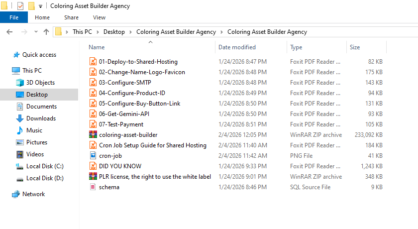Switch to the View ribbon tab
Viewport: 418px width, 229px height.
pos(99,17)
